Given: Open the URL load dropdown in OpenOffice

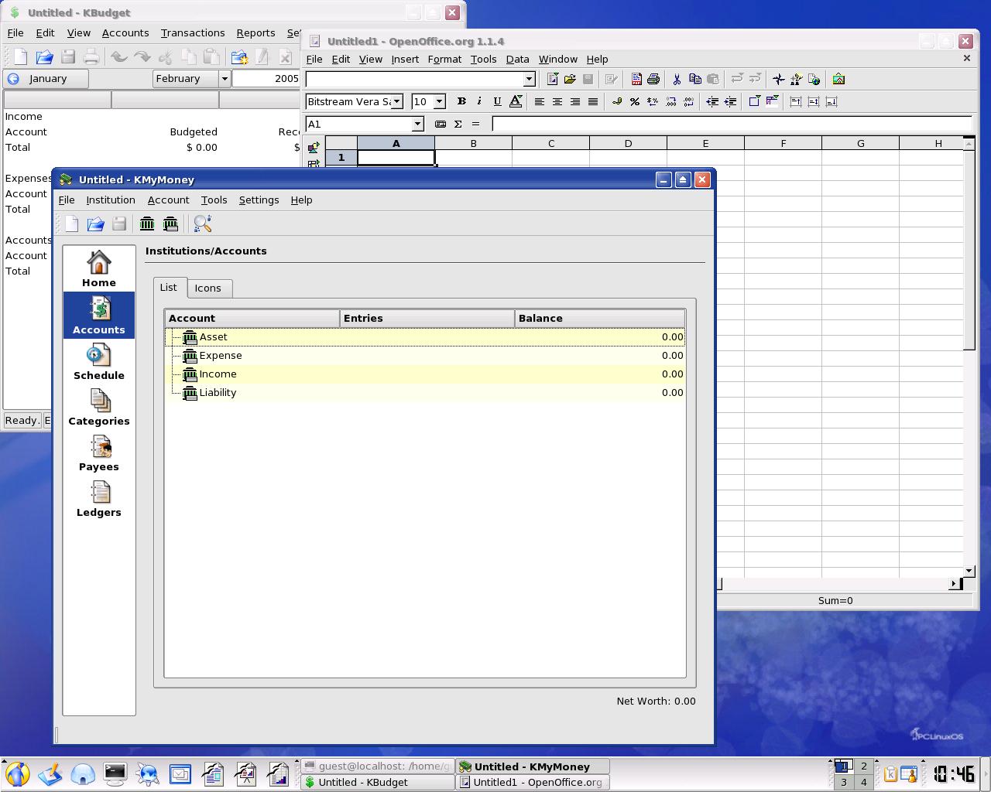Looking at the screenshot, I should (x=529, y=79).
